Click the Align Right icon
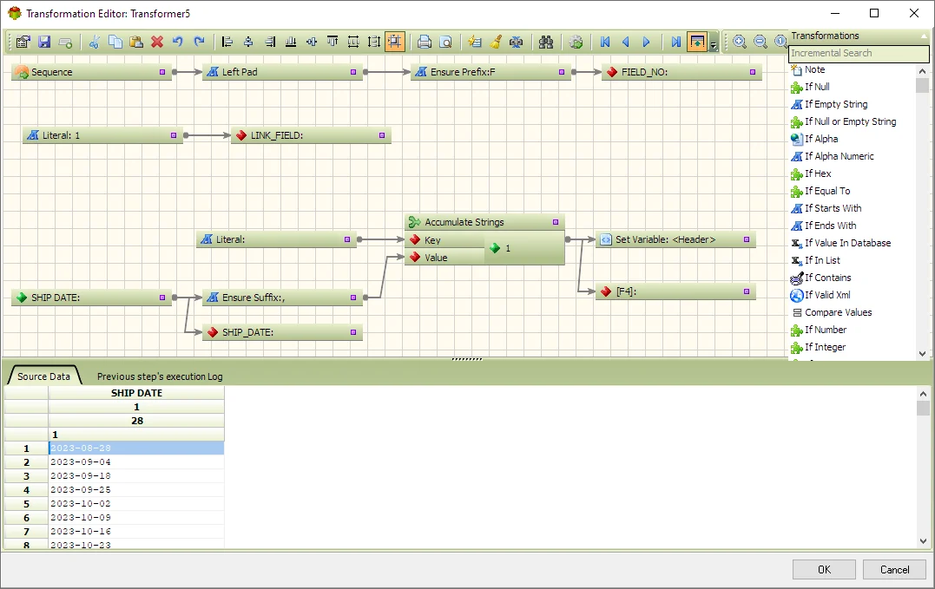Image resolution: width=935 pixels, height=589 pixels. click(x=270, y=42)
